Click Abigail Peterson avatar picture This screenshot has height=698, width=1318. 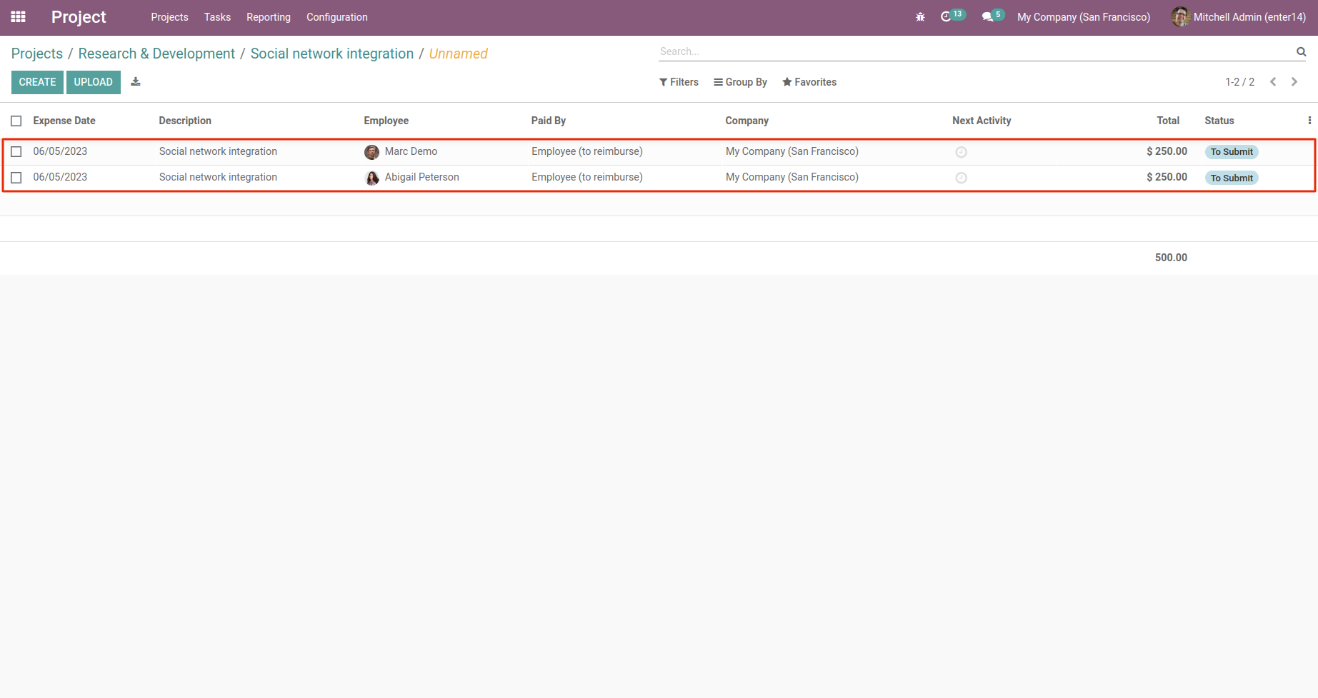[x=372, y=178]
